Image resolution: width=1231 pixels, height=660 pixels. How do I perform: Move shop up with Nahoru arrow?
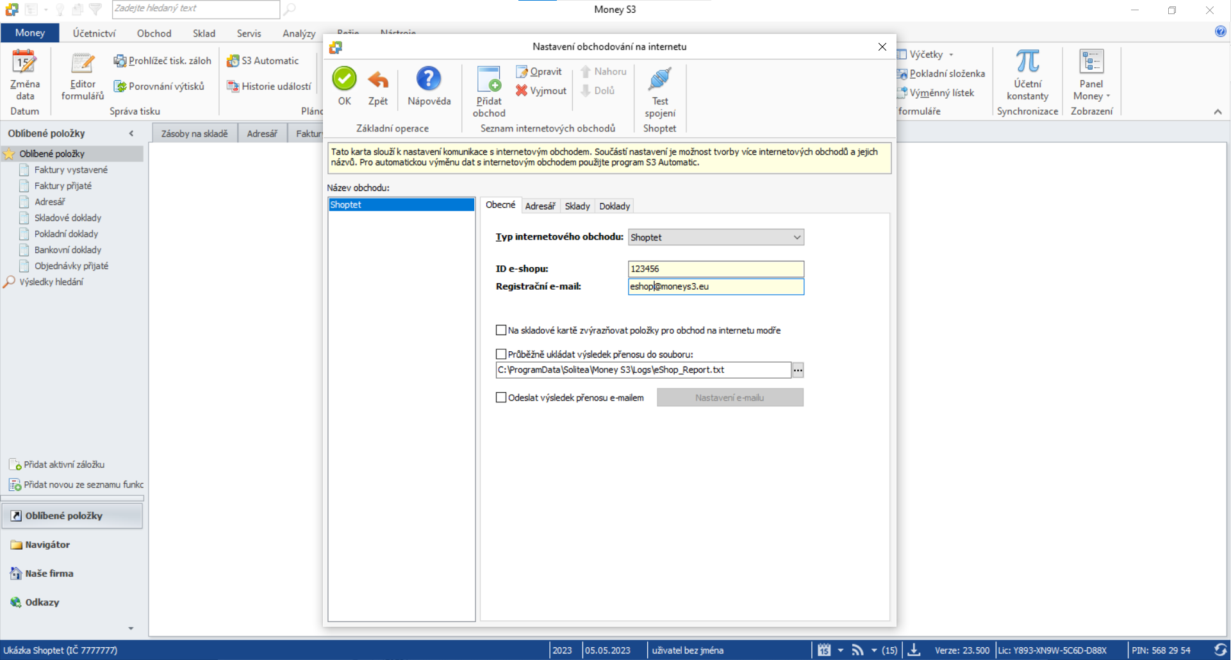pos(603,72)
